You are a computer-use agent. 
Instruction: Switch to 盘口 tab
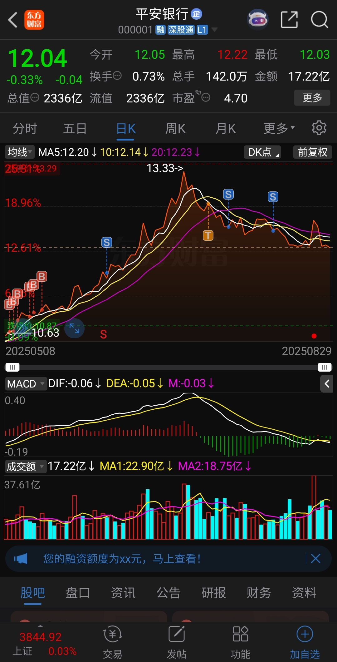pos(78,593)
